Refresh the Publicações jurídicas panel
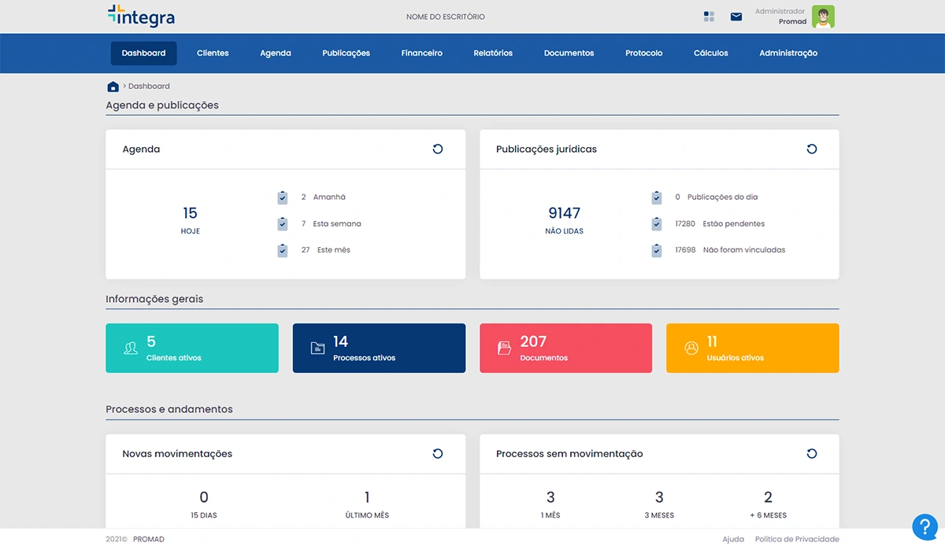 812,148
